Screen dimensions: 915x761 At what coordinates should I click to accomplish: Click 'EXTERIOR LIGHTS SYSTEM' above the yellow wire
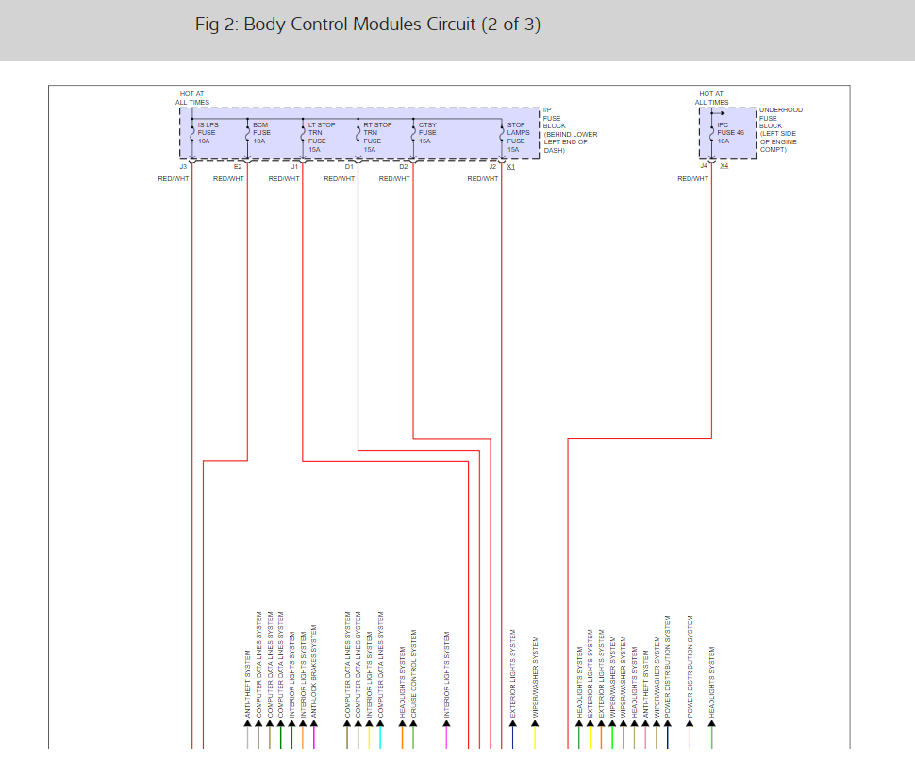tap(590, 673)
